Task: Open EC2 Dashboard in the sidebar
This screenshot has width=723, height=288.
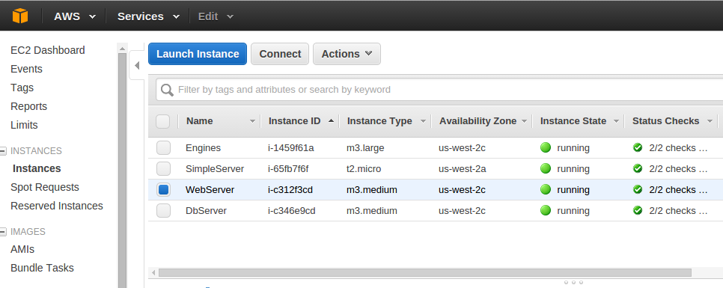Action: 47,50
